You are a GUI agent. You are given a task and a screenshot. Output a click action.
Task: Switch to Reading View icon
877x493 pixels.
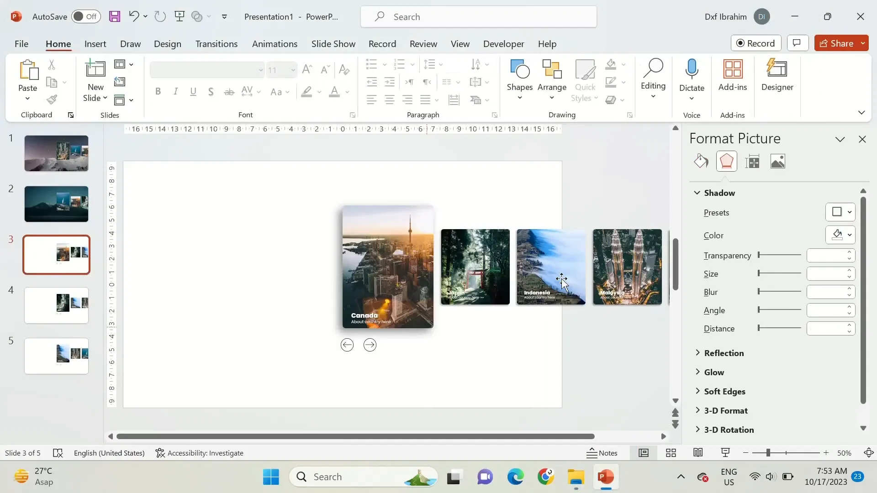click(698, 453)
